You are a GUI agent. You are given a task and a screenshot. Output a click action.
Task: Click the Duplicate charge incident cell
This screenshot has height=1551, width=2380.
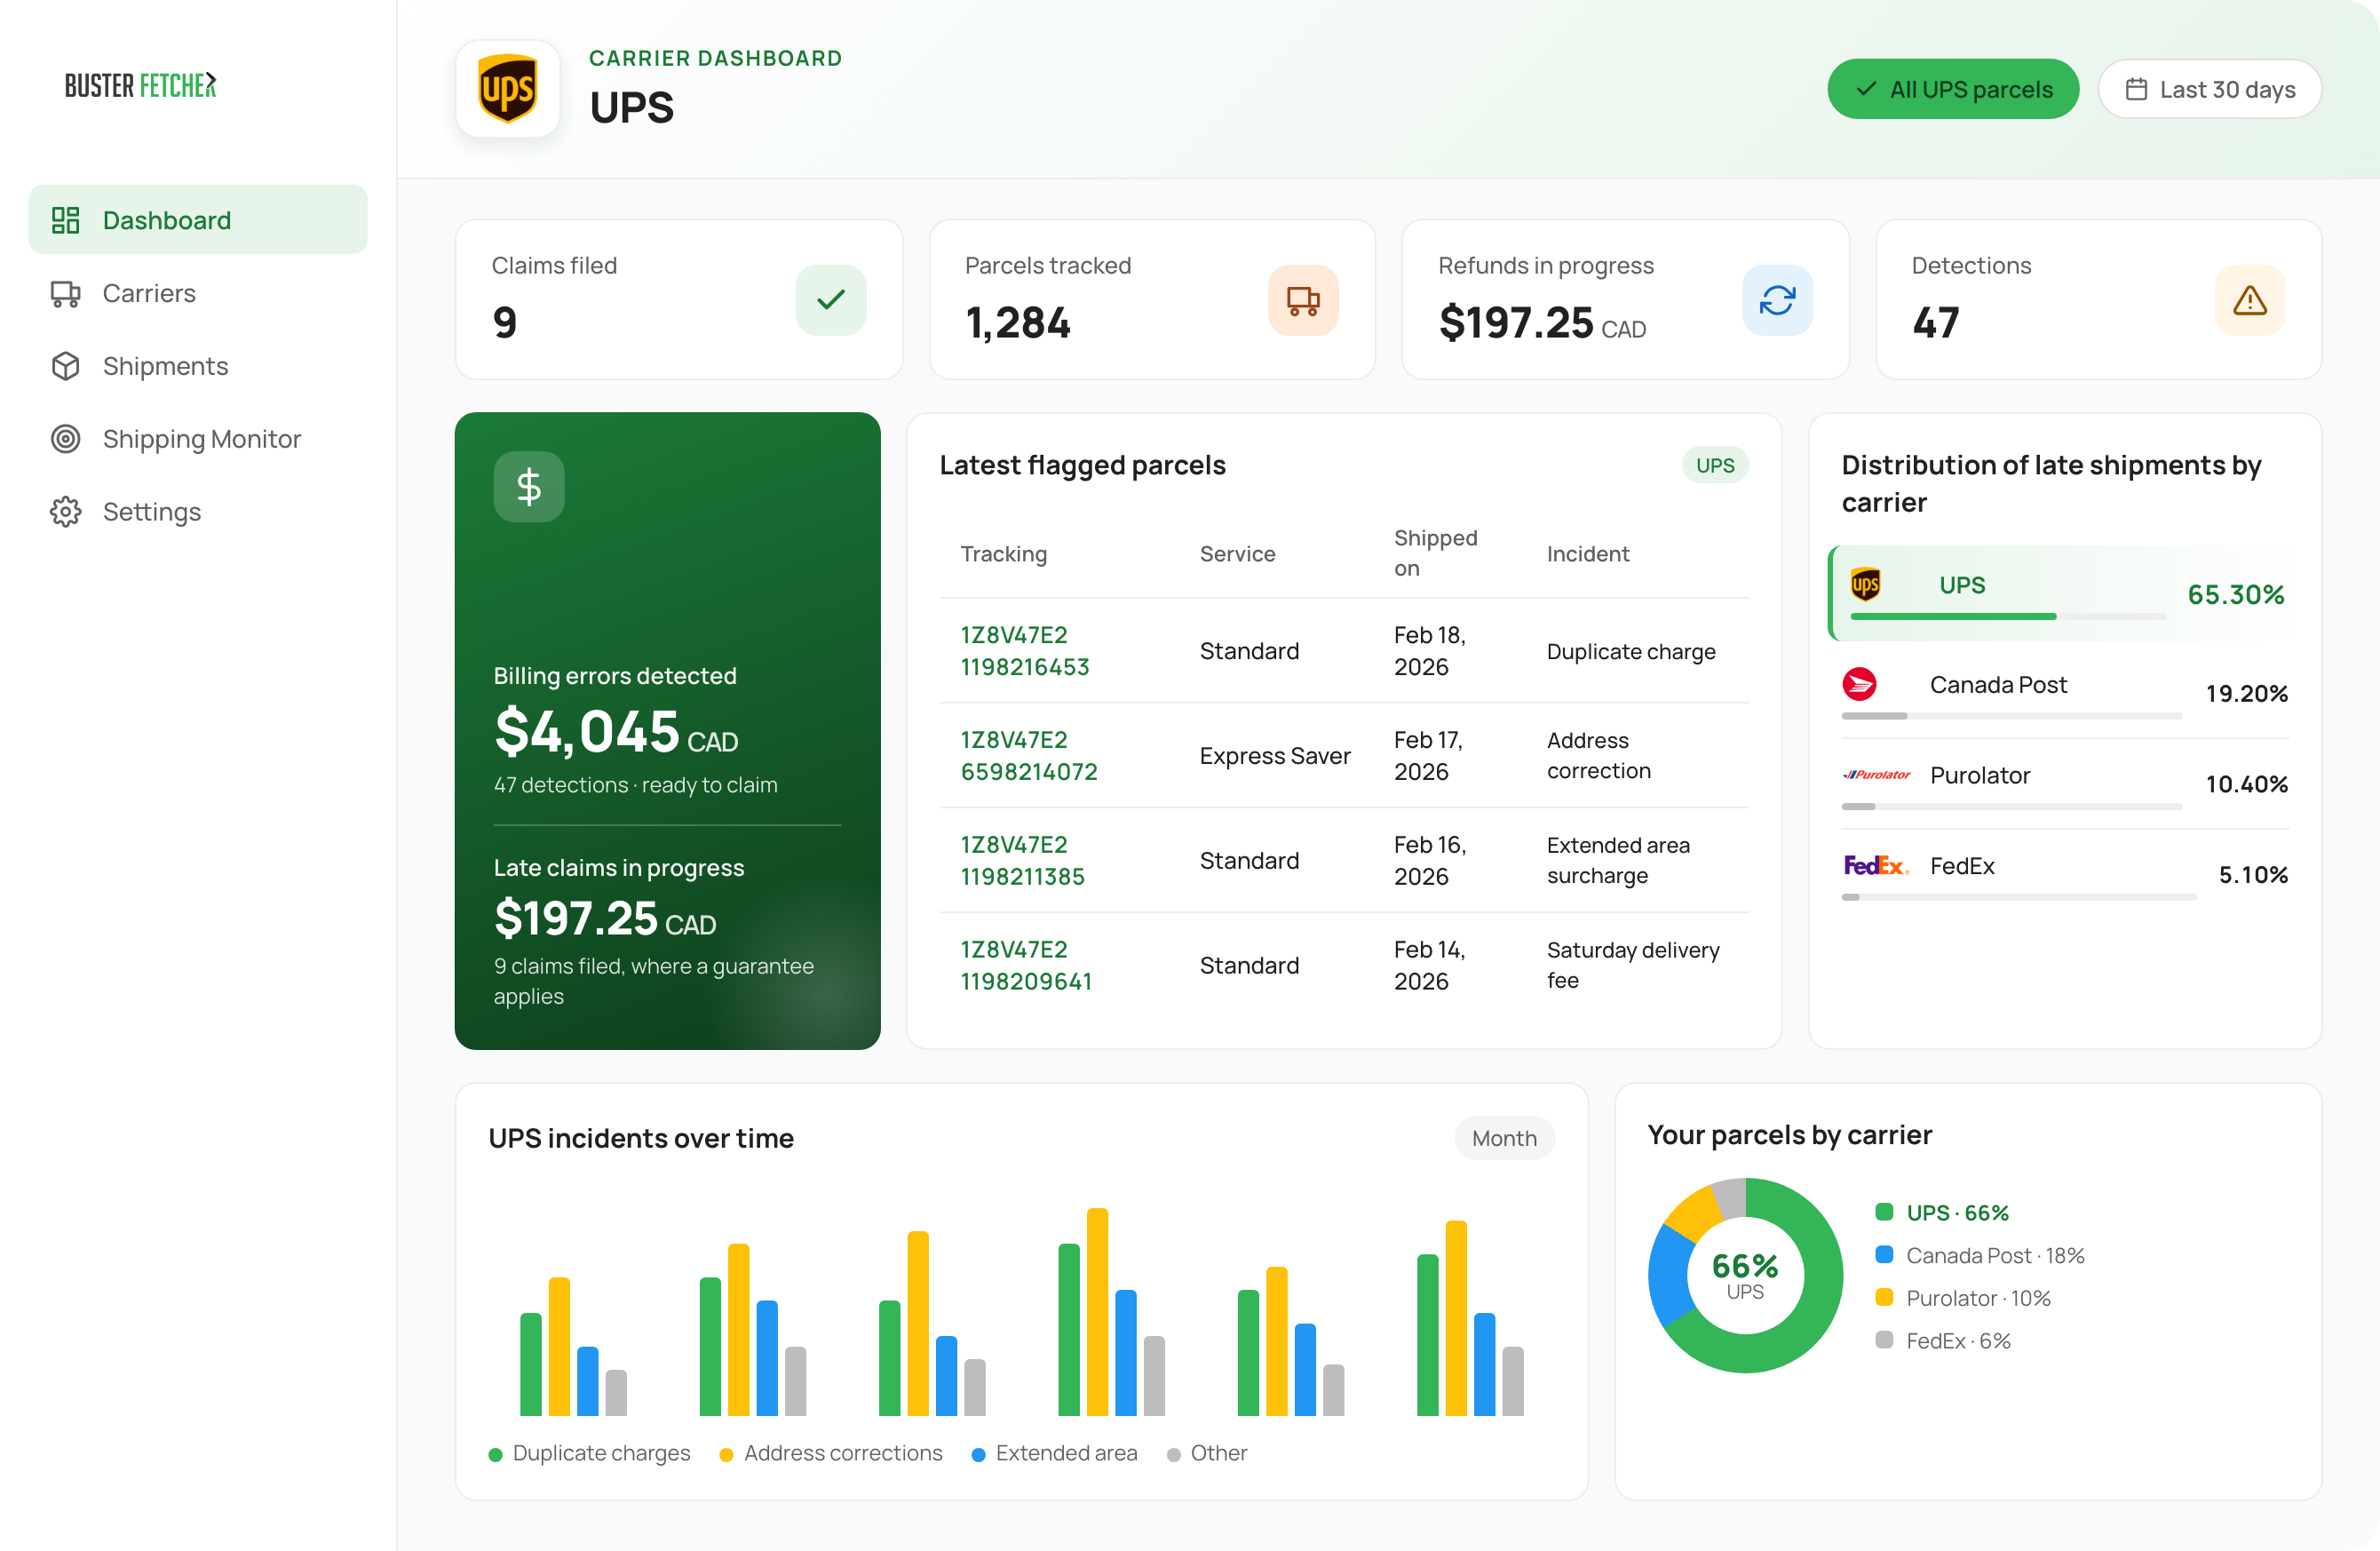(1631, 651)
